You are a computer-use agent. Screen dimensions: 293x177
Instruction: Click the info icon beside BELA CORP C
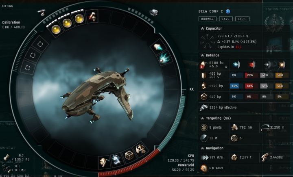(228, 11)
